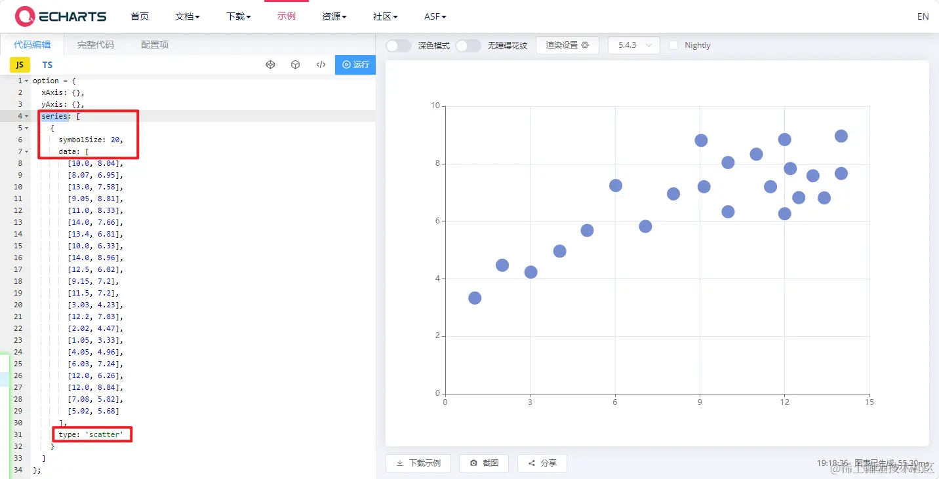Viewport: 939px width, 479px height.
Task: Switch to the 配置项 tab
Action: tap(155, 45)
